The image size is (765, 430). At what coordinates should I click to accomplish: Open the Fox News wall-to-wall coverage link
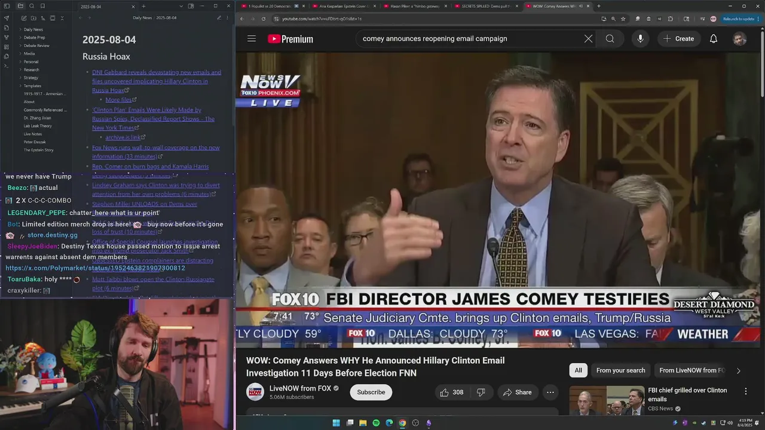pos(156,152)
